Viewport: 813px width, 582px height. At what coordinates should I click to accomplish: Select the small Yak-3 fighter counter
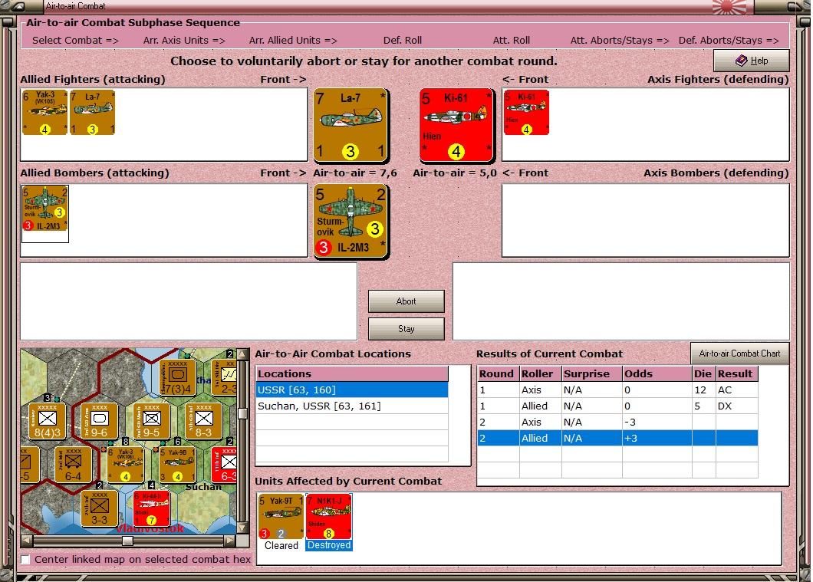click(44, 112)
